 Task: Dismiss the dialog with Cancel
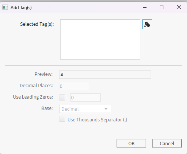(x=167, y=143)
